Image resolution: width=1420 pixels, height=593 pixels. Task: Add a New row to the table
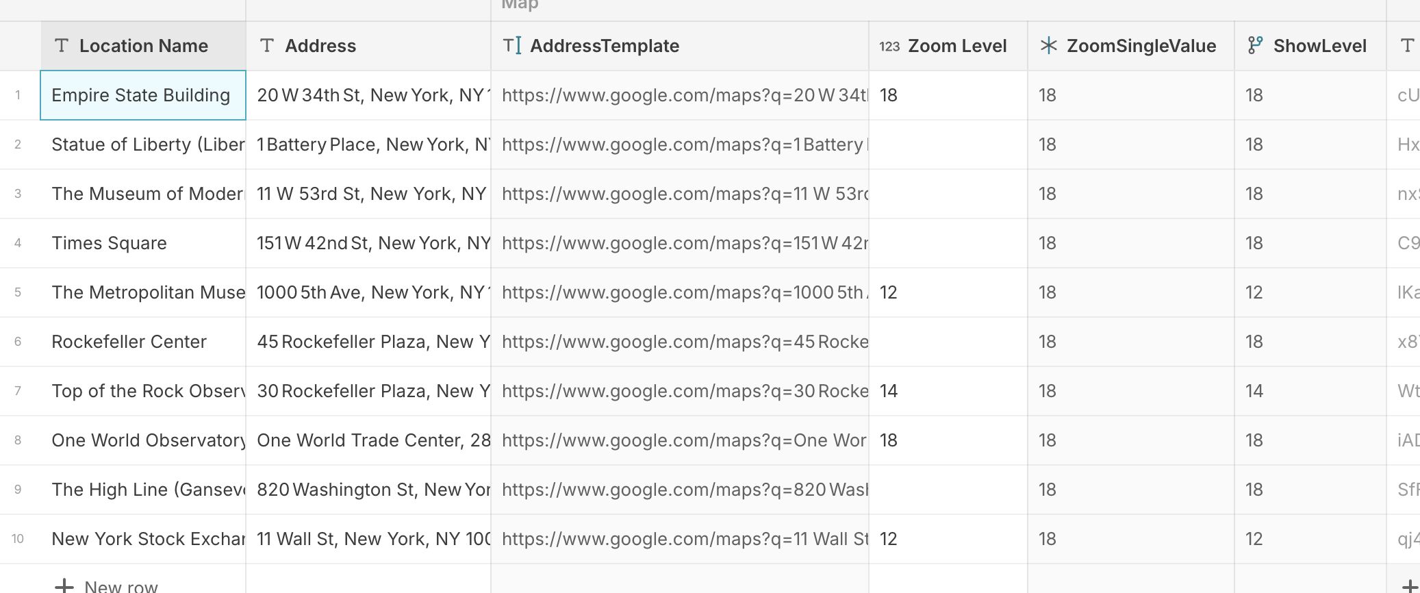pyautogui.click(x=106, y=585)
